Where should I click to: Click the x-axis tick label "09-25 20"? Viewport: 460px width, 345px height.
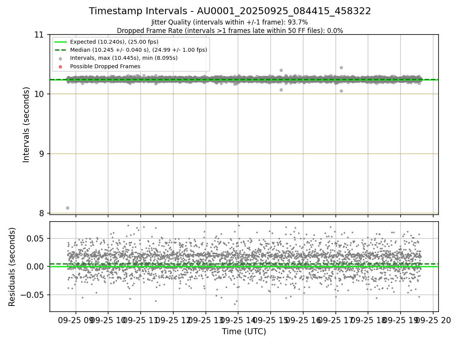tap(433, 321)
